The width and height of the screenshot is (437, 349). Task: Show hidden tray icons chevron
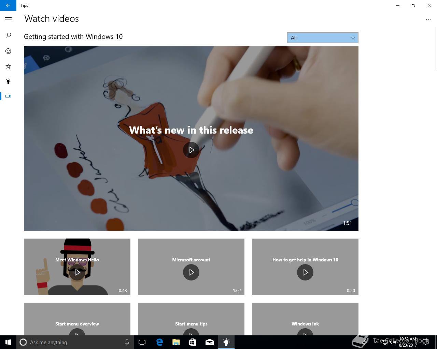tap(377, 342)
